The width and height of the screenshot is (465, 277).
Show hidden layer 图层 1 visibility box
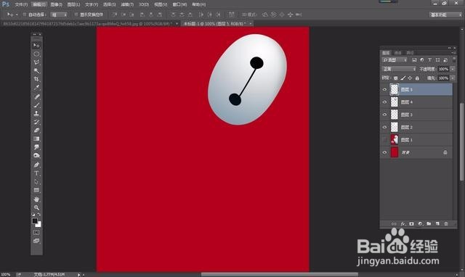point(384,140)
